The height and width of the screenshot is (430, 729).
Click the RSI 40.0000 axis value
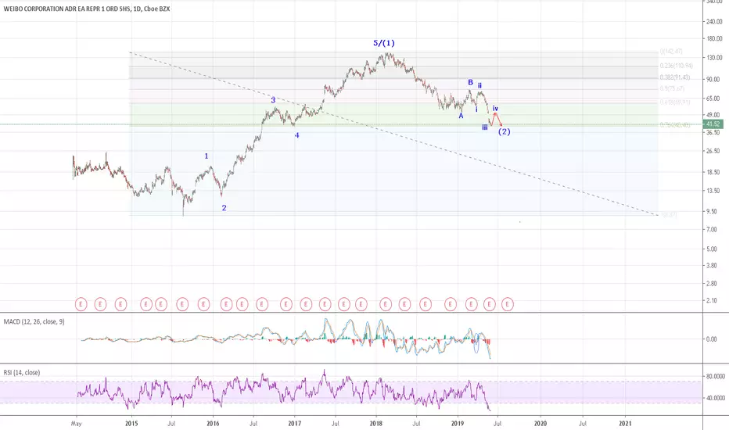716,398
